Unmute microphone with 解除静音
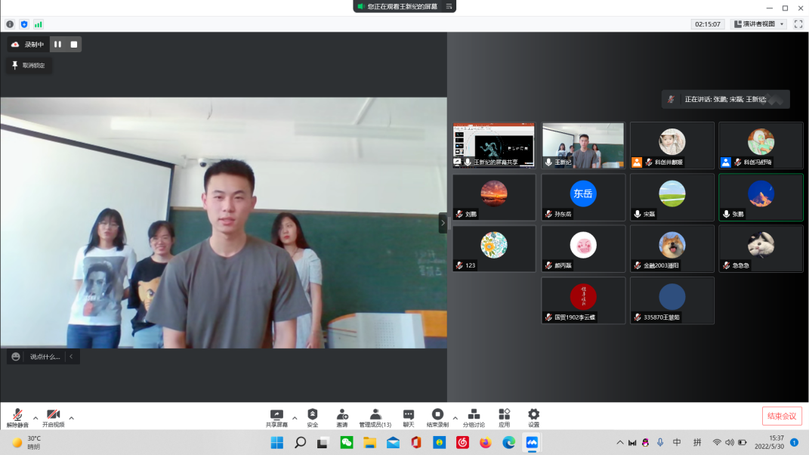 click(17, 416)
